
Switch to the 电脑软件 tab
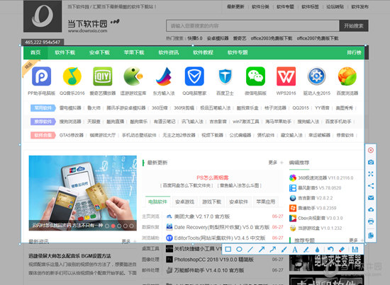(x=157, y=202)
